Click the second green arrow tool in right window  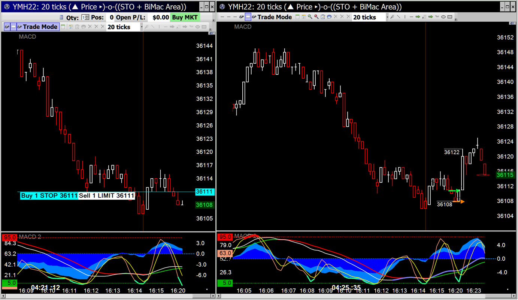click(x=431, y=17)
